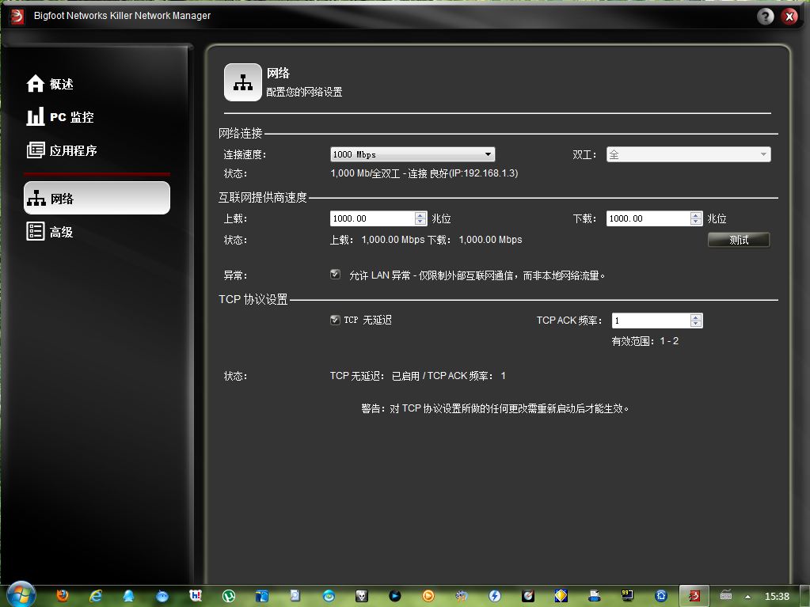
Task: Click the 上载 upload speed field
Action: (372, 218)
